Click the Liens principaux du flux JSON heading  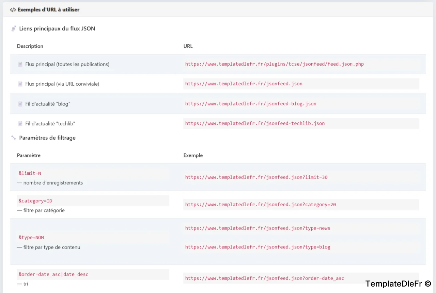57,29
